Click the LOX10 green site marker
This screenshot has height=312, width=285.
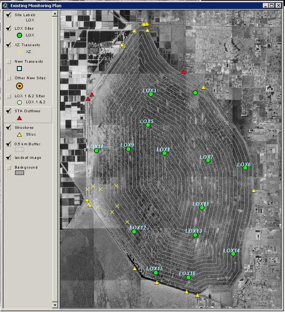coord(97,151)
